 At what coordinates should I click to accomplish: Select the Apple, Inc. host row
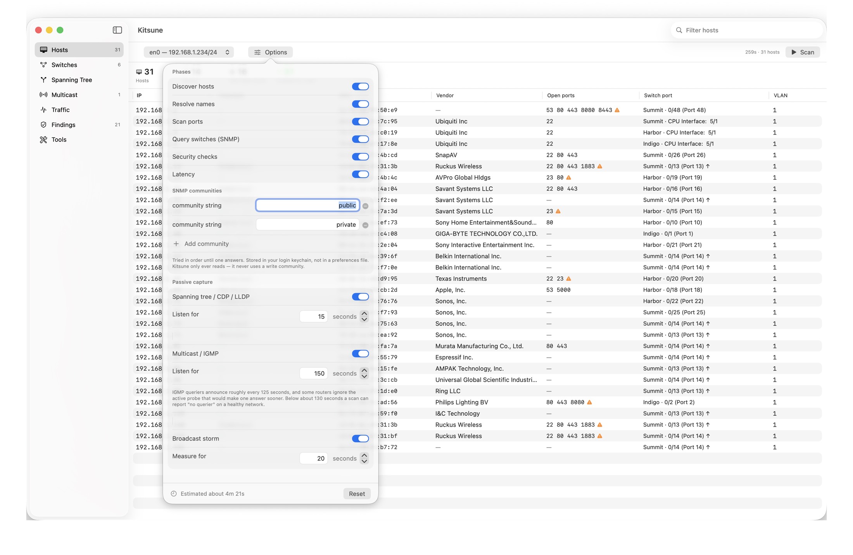477,290
